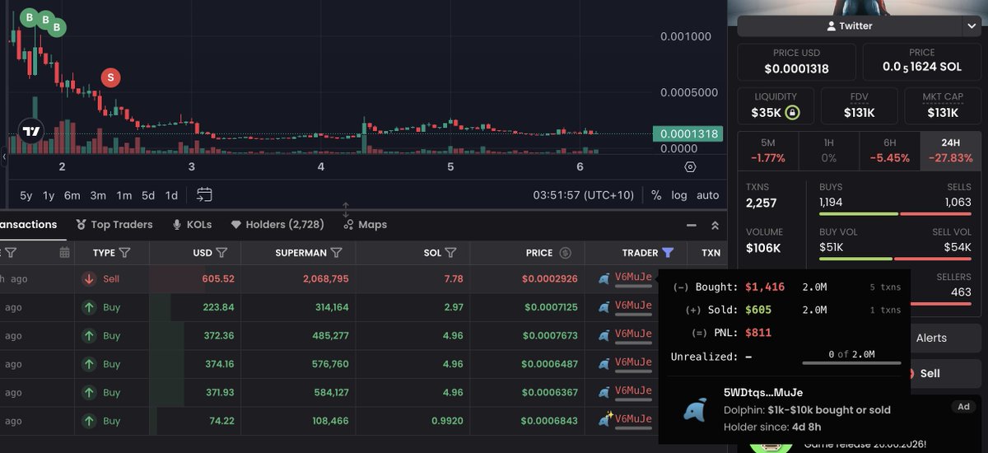Click the MKT CAP $131K box
This screenshot has width=988, height=453.
point(943,105)
